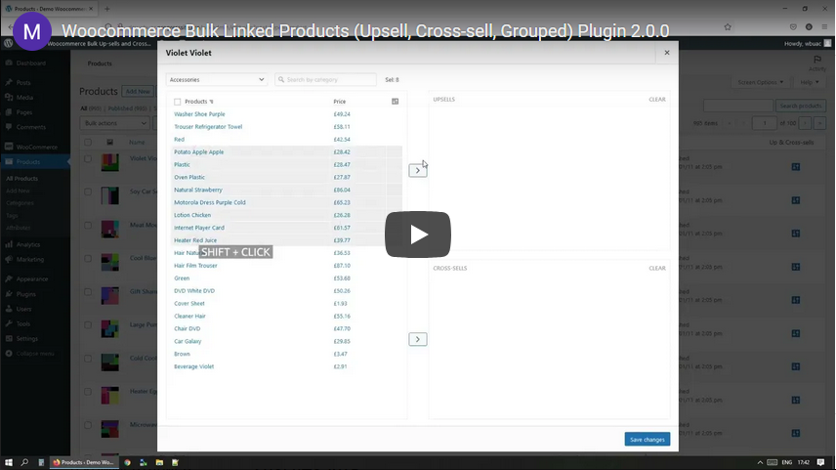Click the channel avatar M icon
The width and height of the screenshot is (836, 470).
32,31
